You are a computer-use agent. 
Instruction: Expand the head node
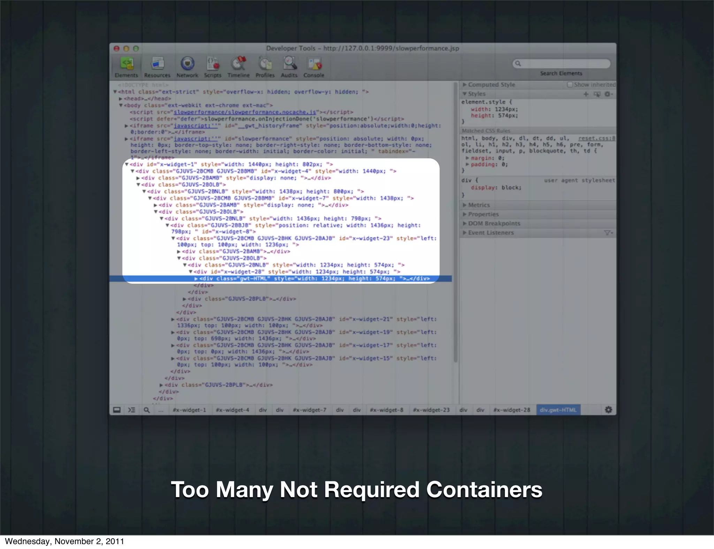121,99
